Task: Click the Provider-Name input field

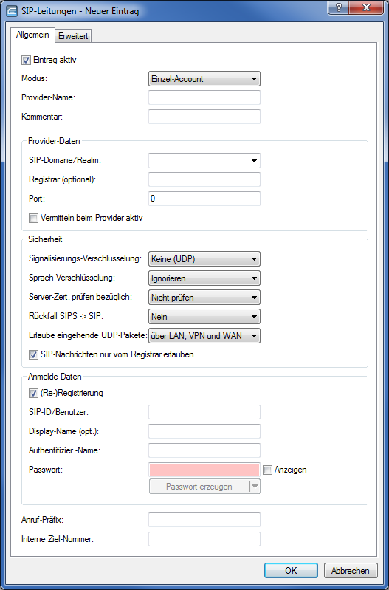Action: [204, 97]
